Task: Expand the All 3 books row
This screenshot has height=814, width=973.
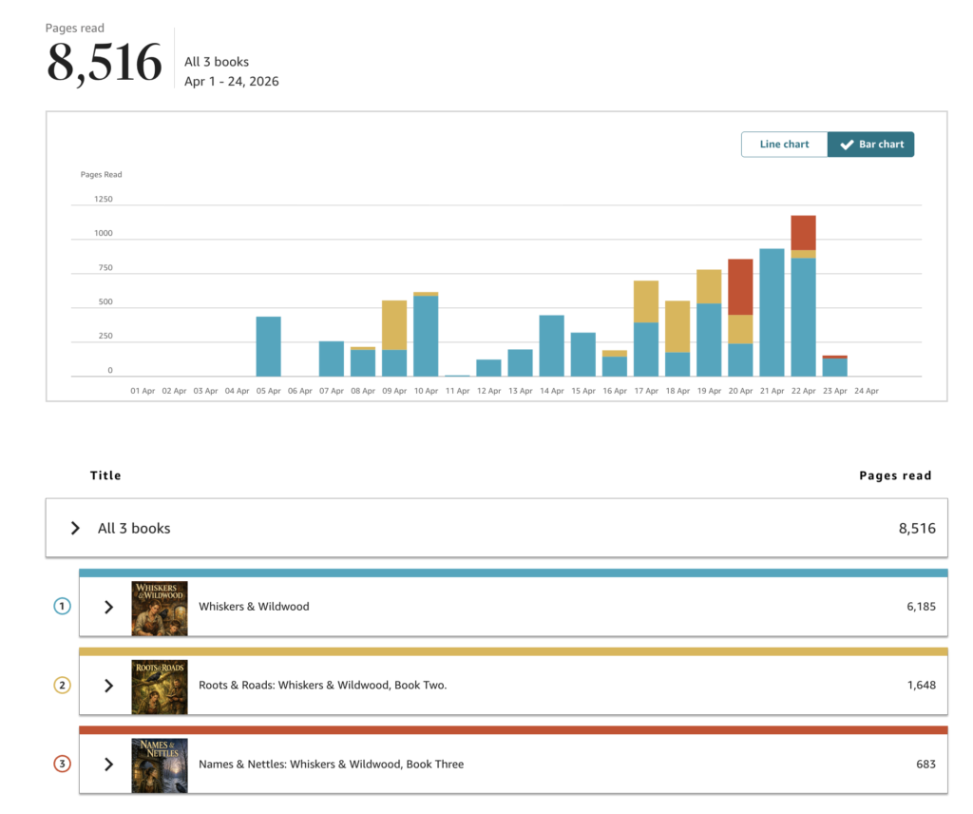Action: pyautogui.click(x=76, y=528)
